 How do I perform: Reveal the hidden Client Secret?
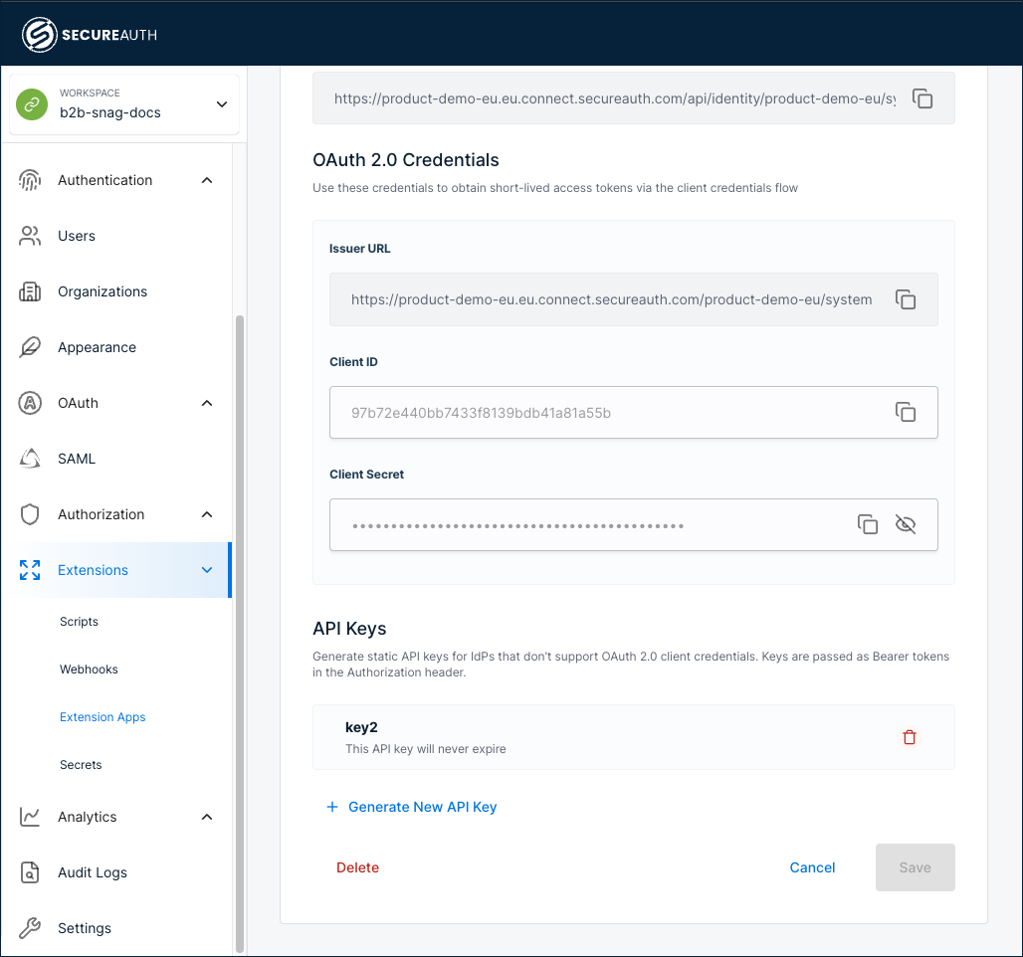click(905, 524)
